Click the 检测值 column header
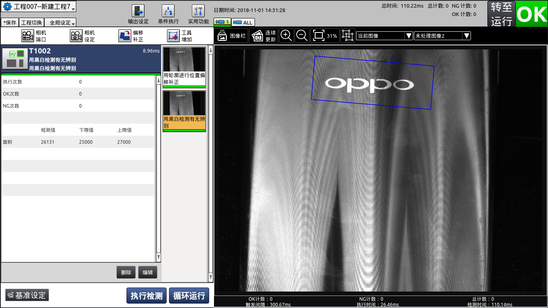548x308 pixels. pyautogui.click(x=48, y=130)
